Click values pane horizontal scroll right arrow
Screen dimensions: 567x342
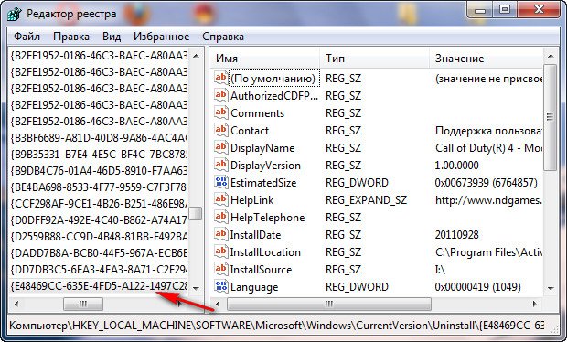535,304
